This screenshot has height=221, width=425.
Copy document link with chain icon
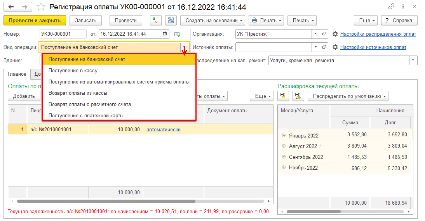tap(391, 7)
